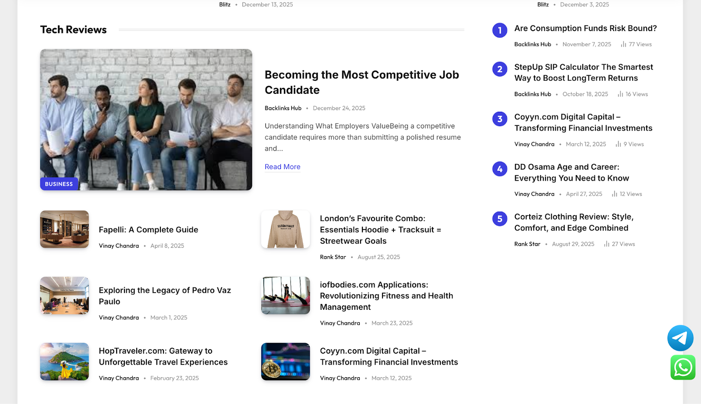Click the number 5 rank badge
This screenshot has width=701, height=404.
[499, 219]
